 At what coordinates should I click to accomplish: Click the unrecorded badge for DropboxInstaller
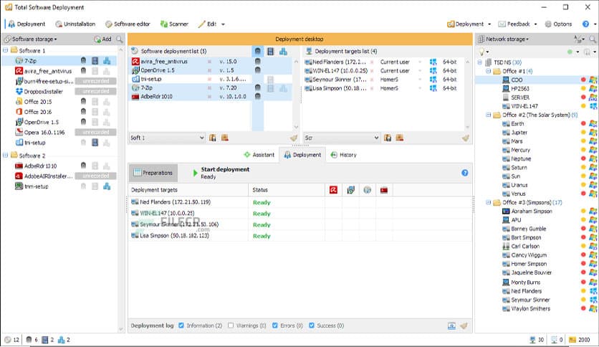[95, 91]
